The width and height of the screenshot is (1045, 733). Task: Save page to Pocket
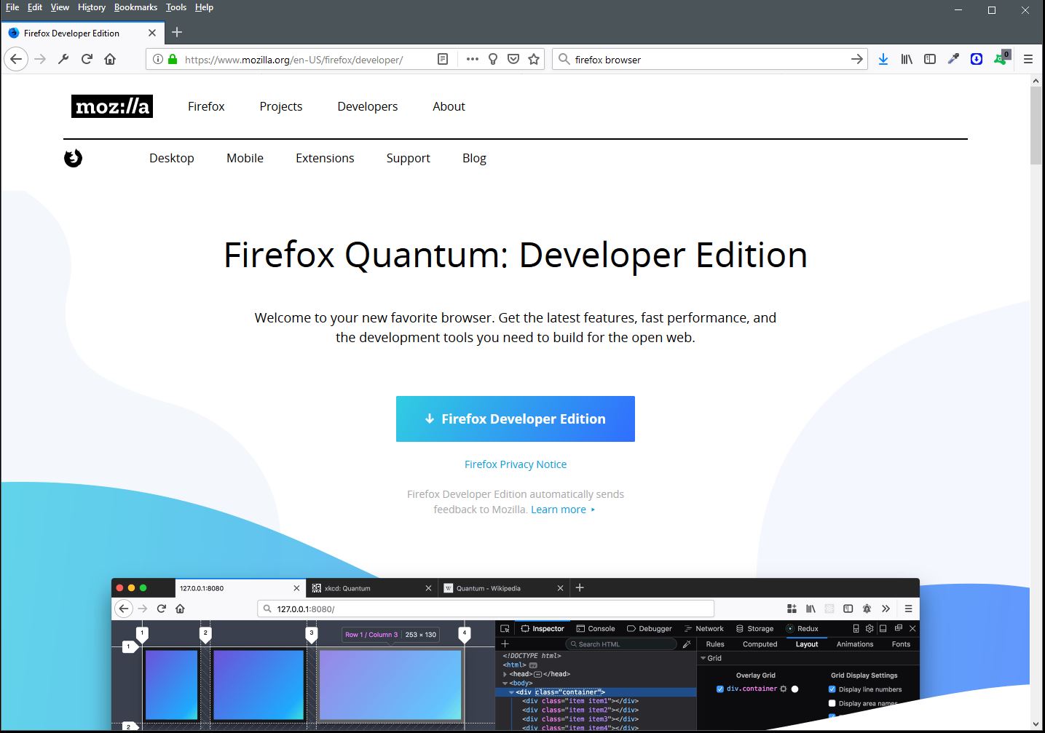(513, 60)
